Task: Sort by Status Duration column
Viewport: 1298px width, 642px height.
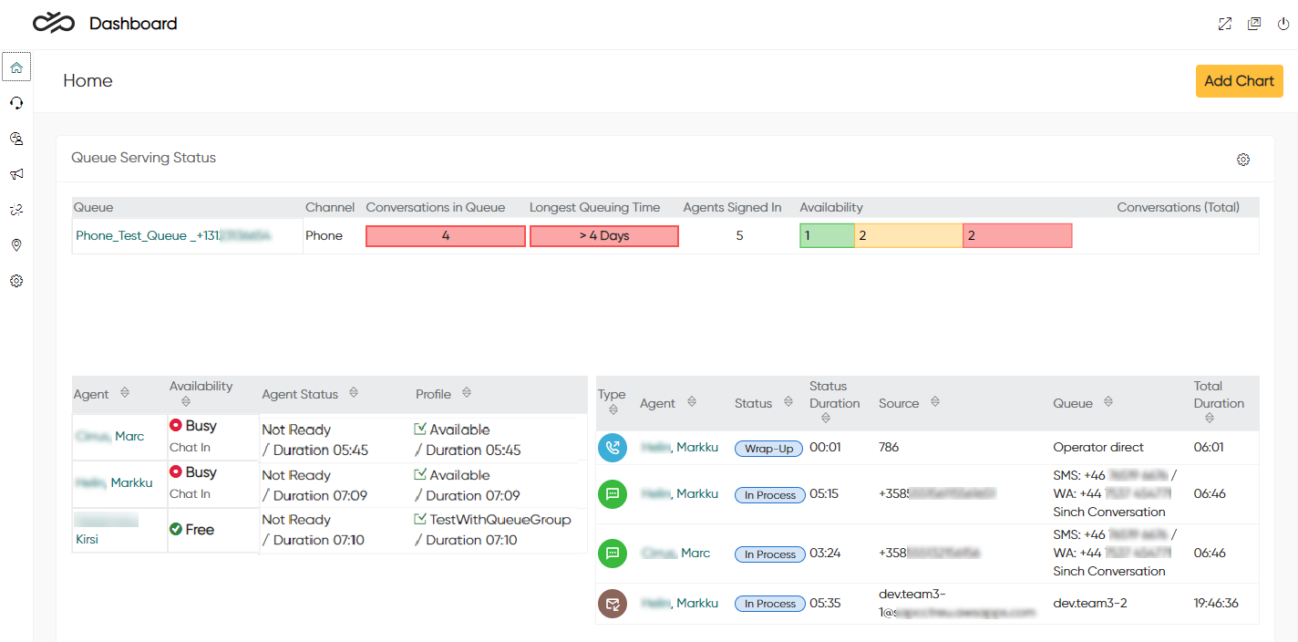Action: 825,419
